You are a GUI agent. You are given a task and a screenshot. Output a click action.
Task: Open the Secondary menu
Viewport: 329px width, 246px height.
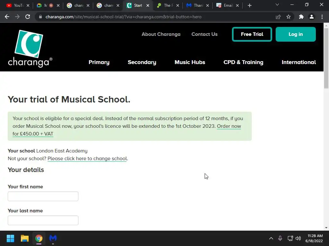coord(142,62)
